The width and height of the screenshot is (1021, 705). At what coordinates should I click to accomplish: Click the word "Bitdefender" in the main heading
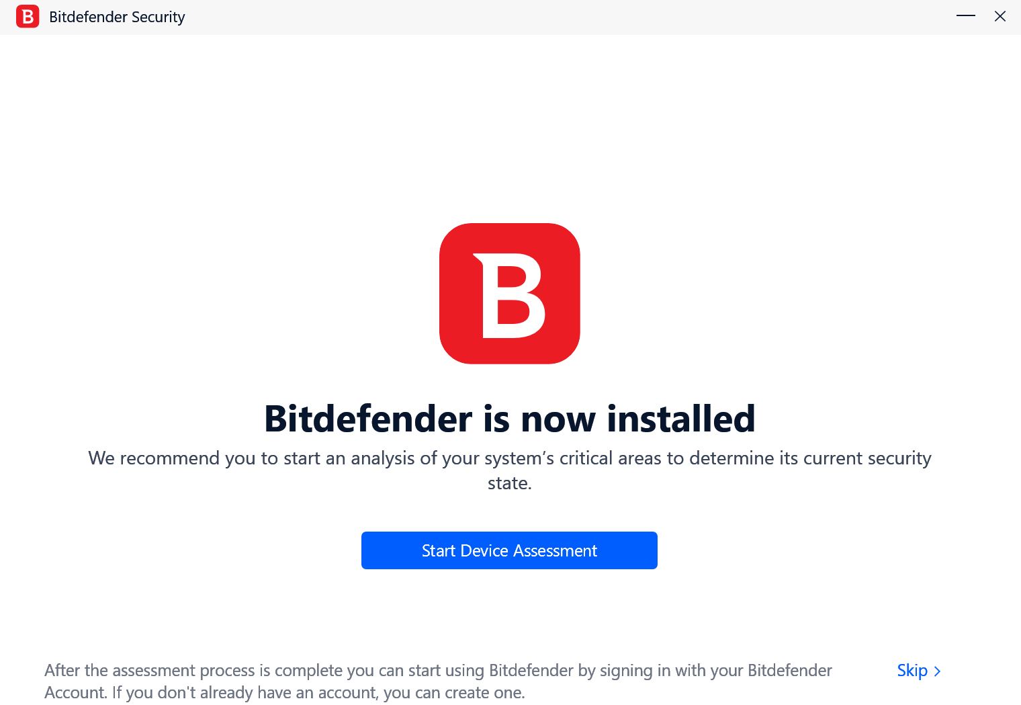[368, 419]
